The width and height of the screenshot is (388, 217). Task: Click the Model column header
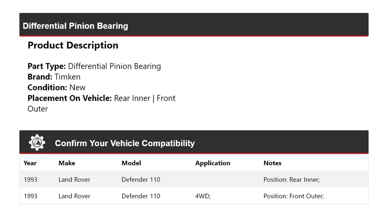[131, 163]
